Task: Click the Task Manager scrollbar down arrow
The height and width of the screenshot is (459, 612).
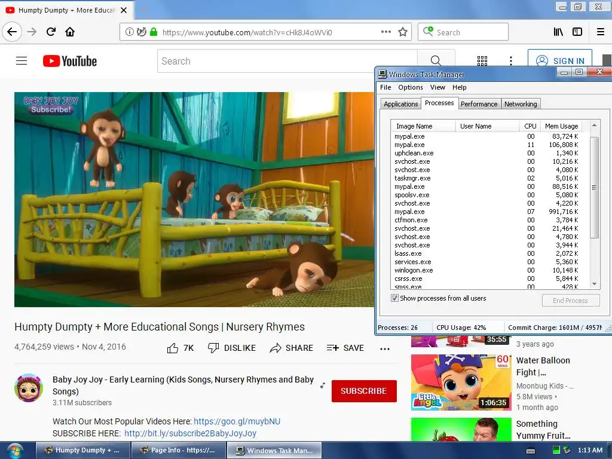Action: pos(594,284)
